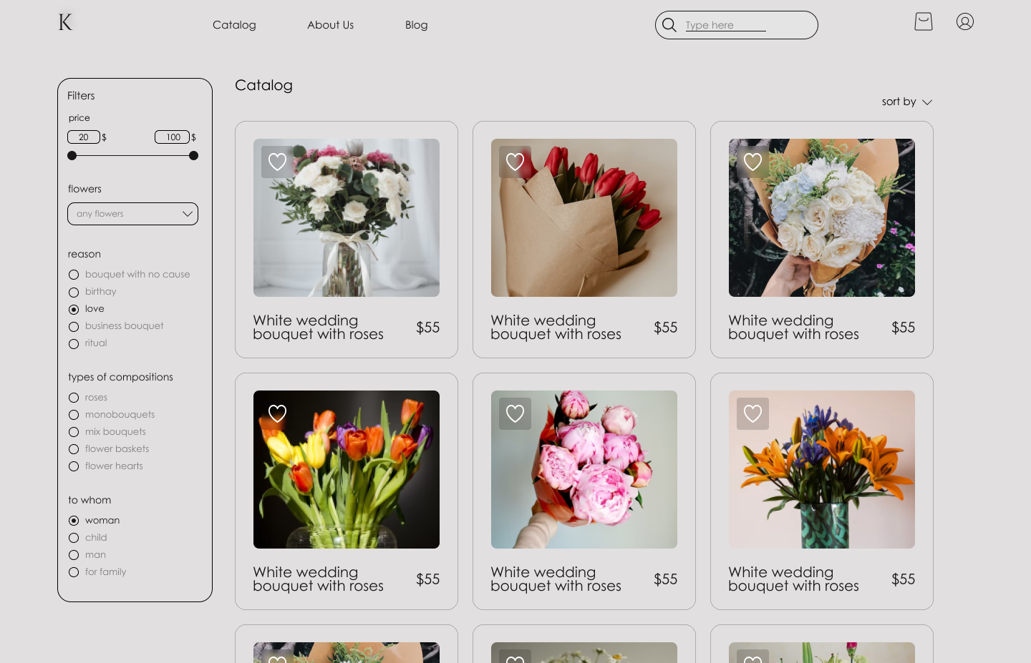This screenshot has width=1031, height=663.
Task: Open the 'any flowers' dropdown
Action: click(132, 214)
